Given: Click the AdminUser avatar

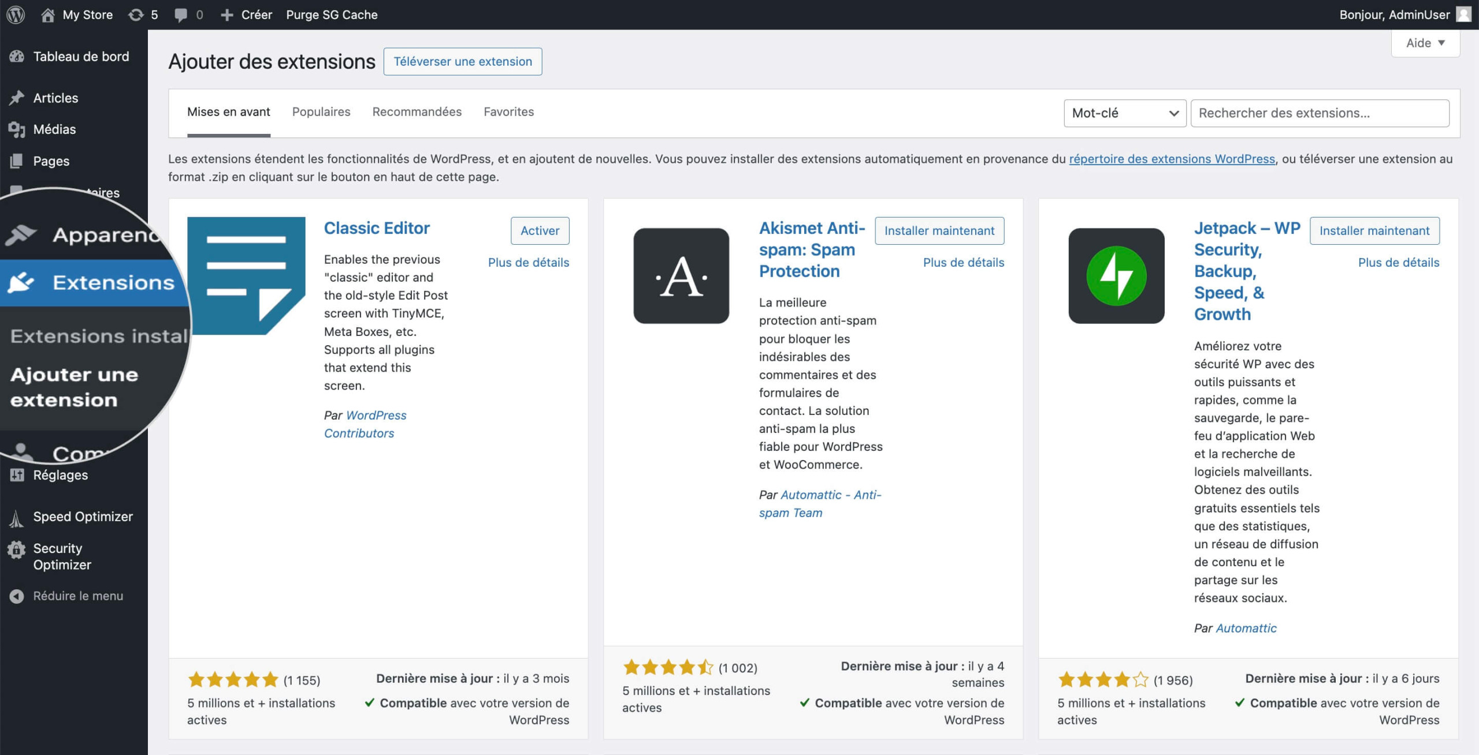Looking at the screenshot, I should (1463, 14).
